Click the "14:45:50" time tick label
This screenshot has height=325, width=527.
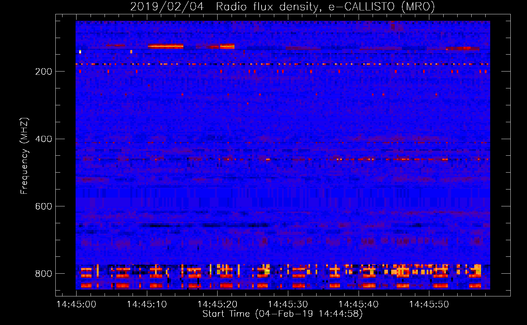pos(429,305)
